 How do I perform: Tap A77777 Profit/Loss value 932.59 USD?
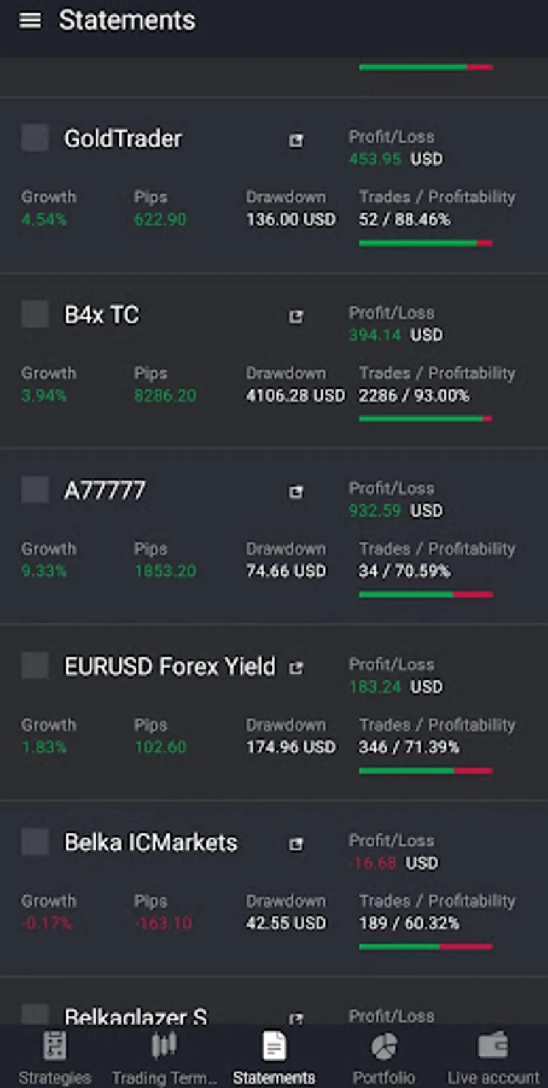click(x=395, y=510)
